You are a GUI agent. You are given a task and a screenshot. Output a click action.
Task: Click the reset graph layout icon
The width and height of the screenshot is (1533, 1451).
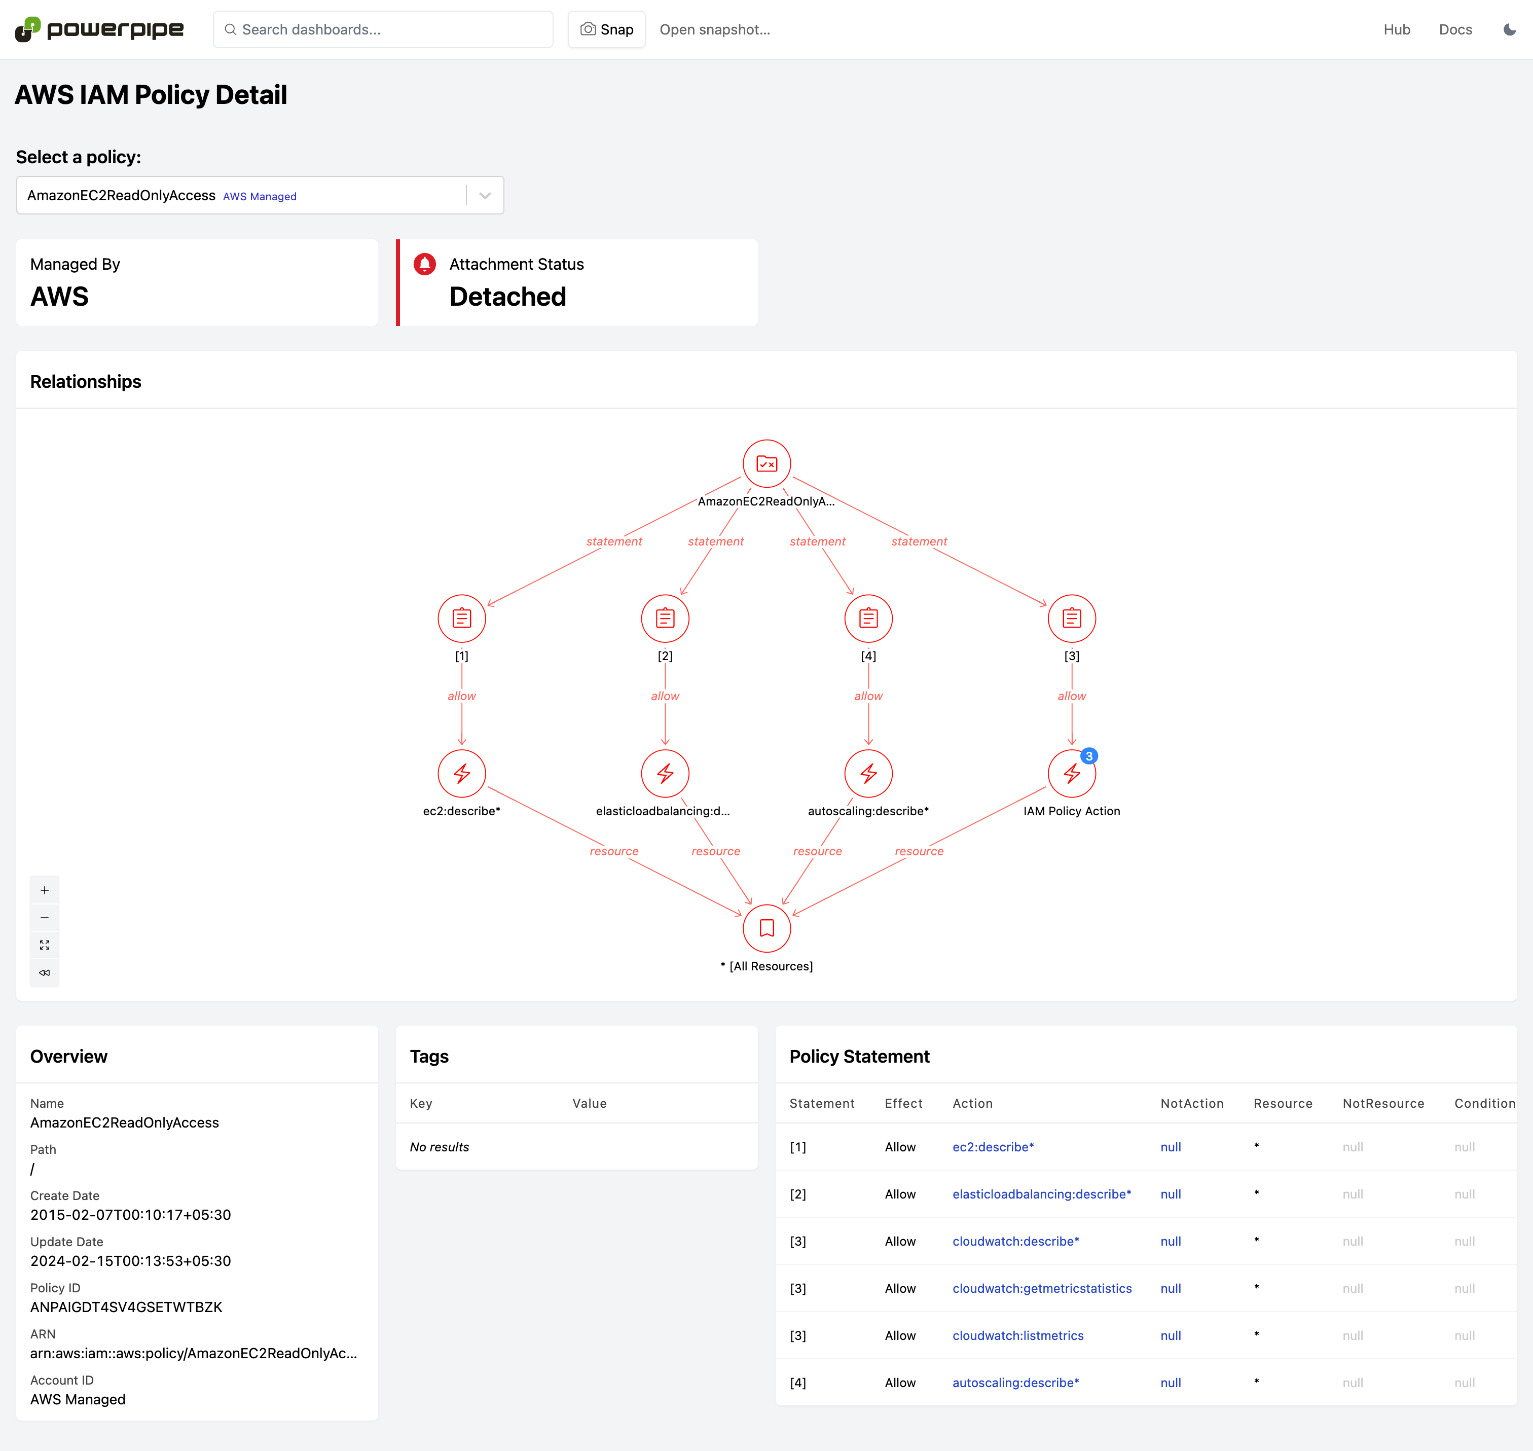pyautogui.click(x=44, y=972)
